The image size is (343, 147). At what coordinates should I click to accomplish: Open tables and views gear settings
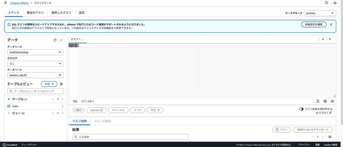pos(61,84)
